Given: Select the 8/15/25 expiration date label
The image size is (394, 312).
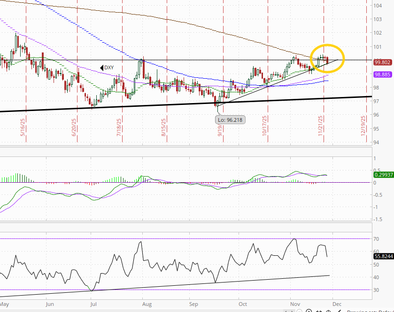Looking at the screenshot, I should pyautogui.click(x=163, y=127).
